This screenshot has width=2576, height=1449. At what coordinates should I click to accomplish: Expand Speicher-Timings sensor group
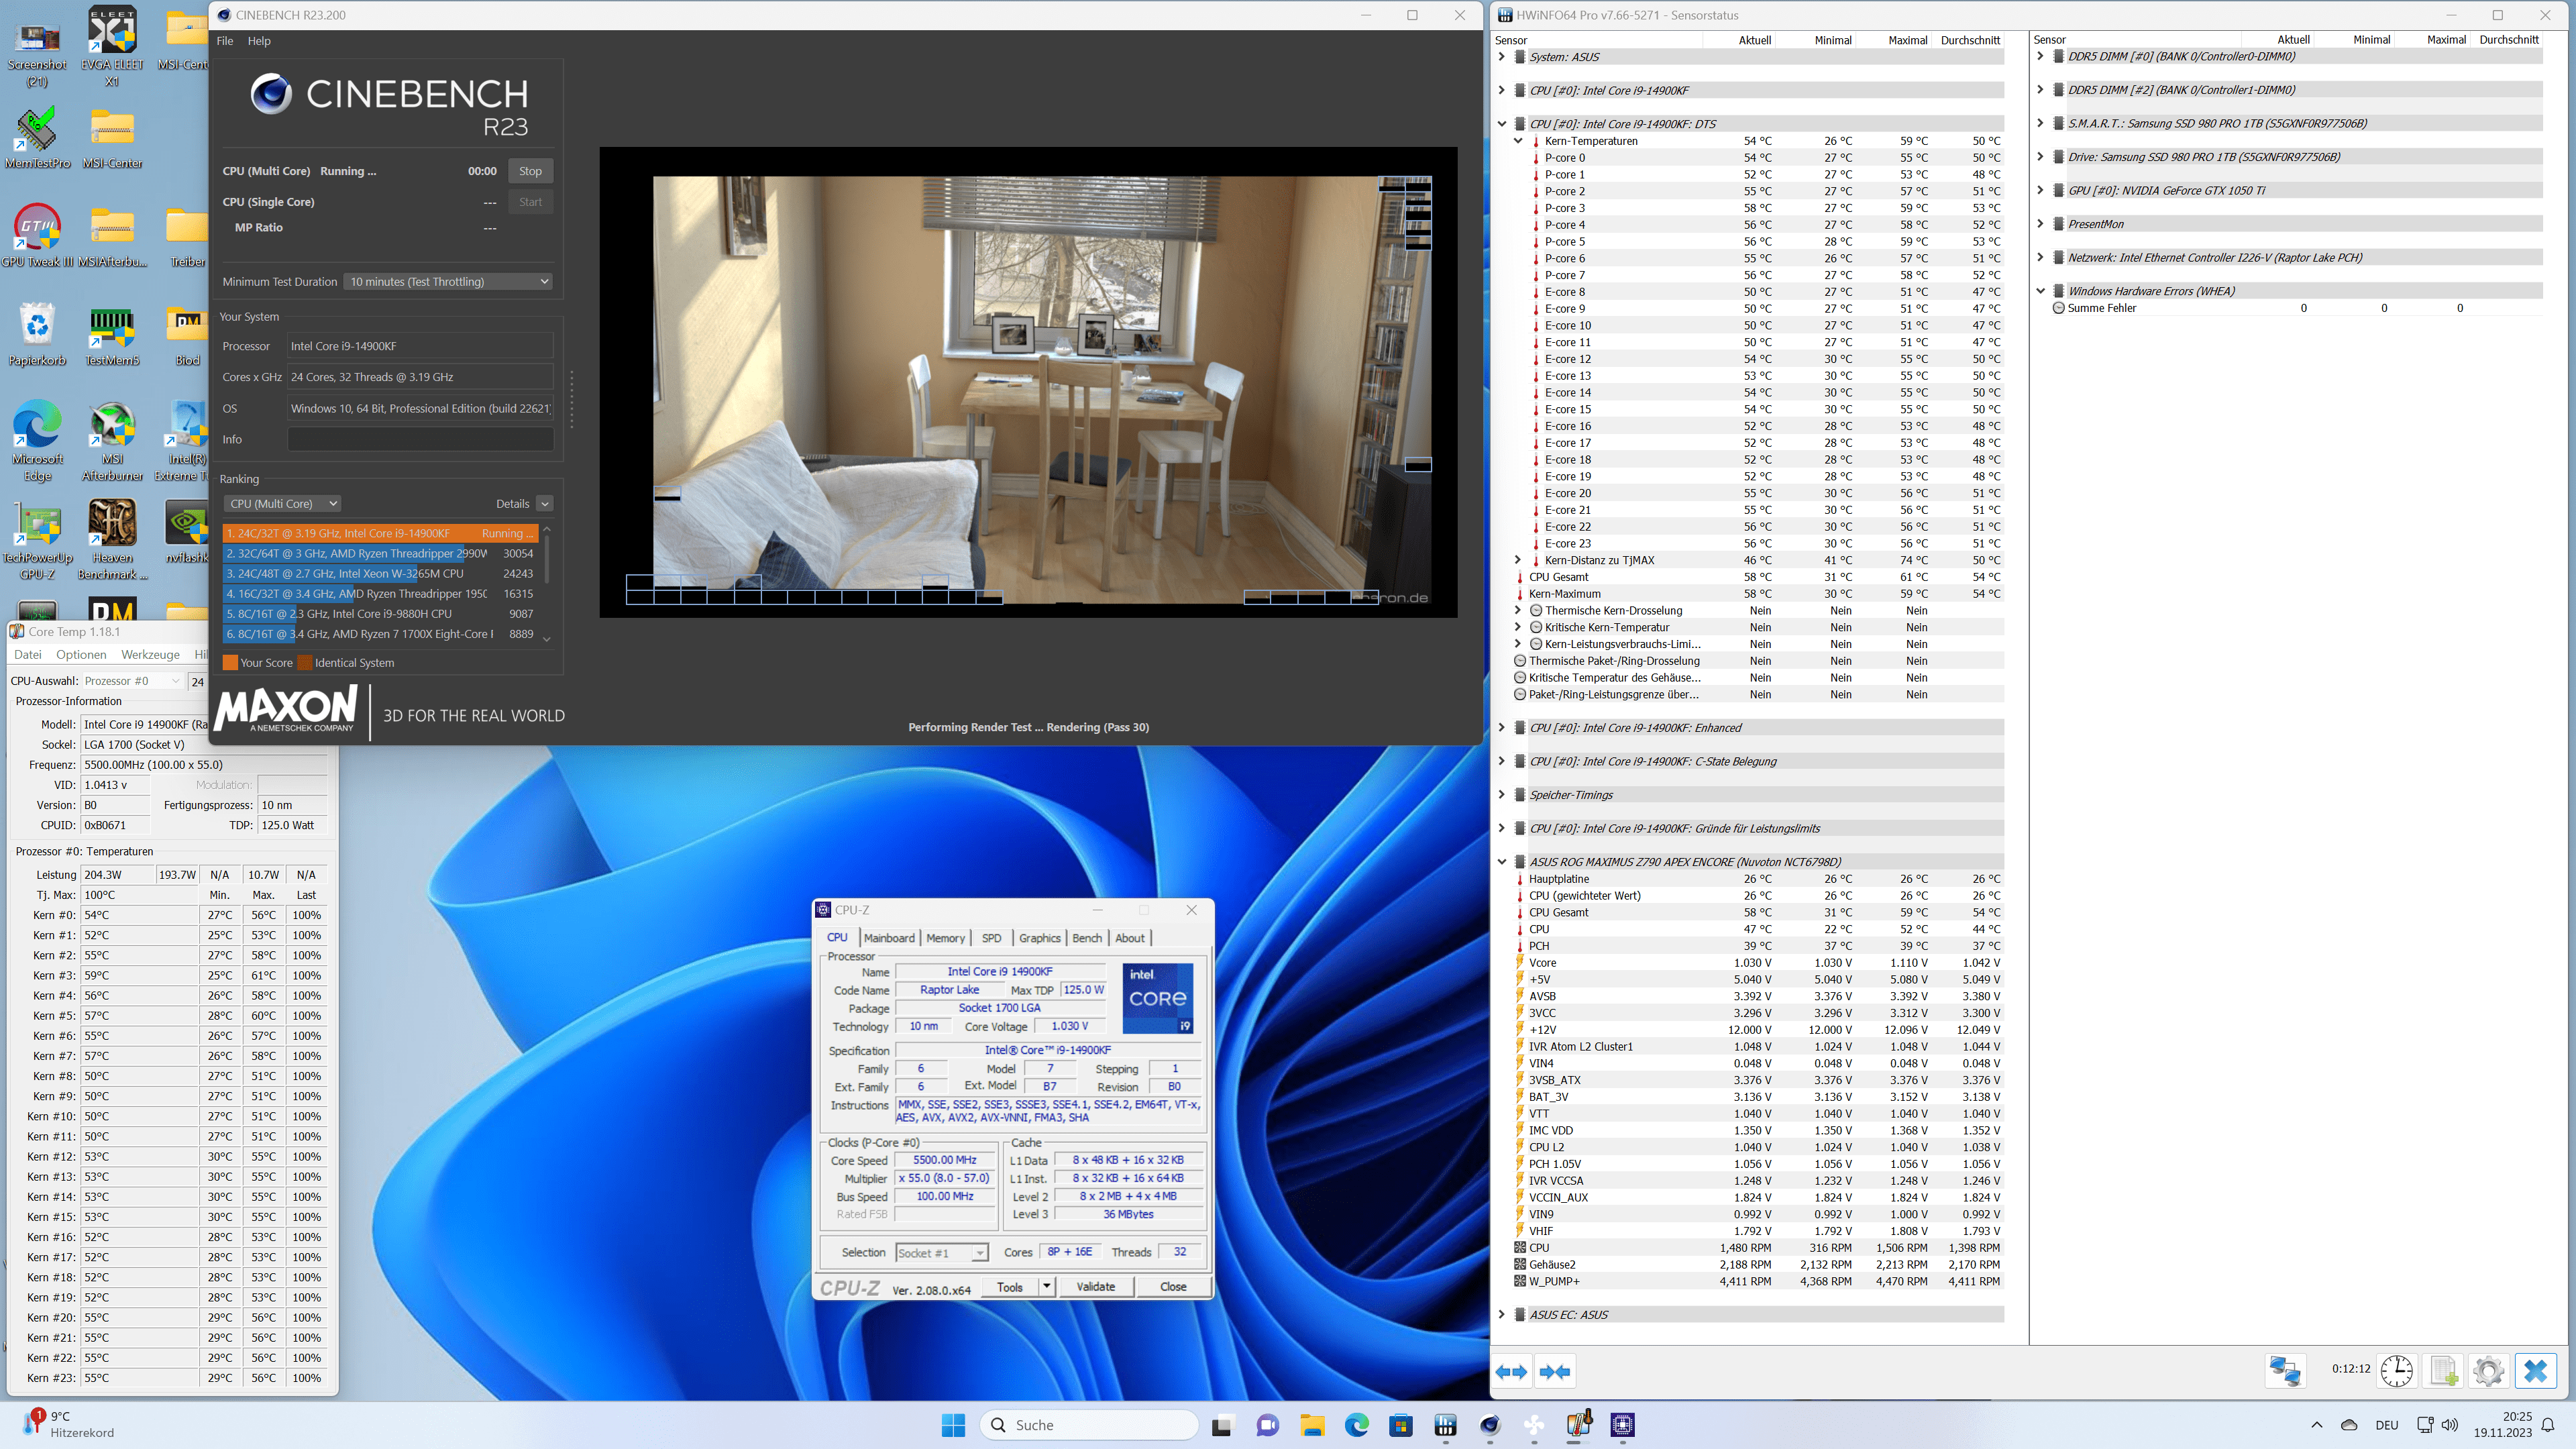(x=1501, y=795)
